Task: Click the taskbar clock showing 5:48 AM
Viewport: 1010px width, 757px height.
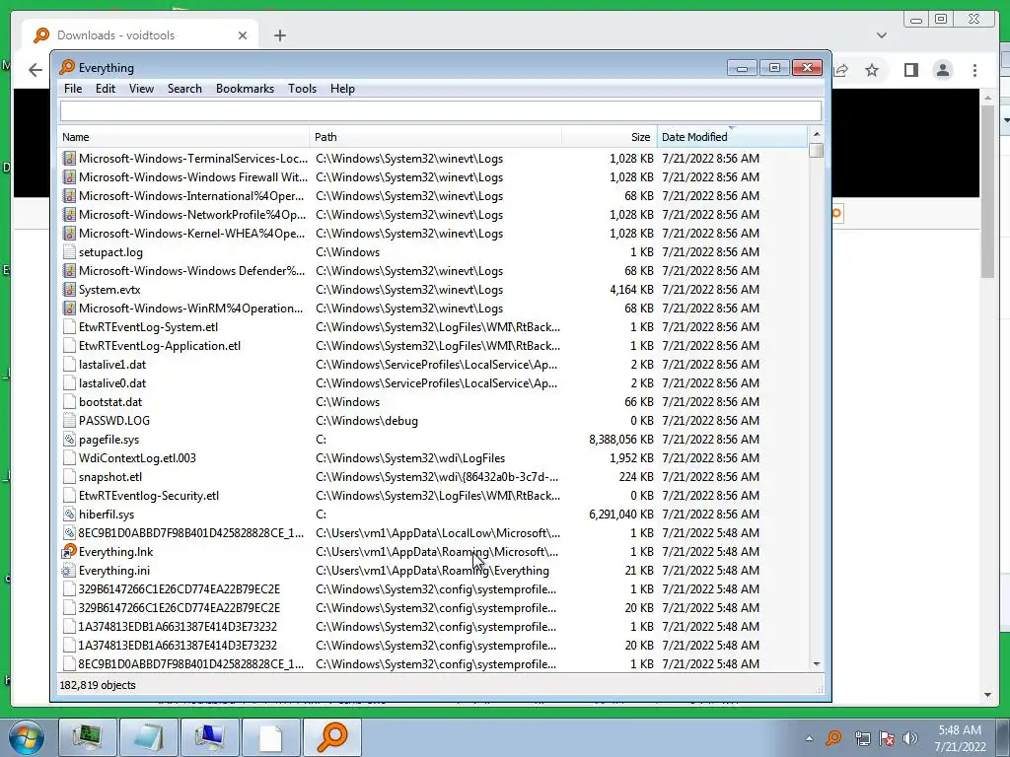Action: pyautogui.click(x=960, y=738)
